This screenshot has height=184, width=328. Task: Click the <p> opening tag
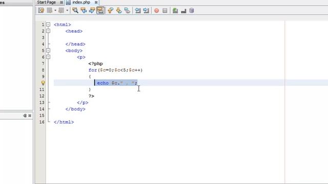(x=81, y=57)
